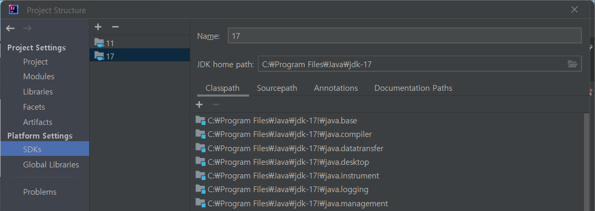Select the java.desktop classpath path text
This screenshot has width=595, height=211.
tap(288, 162)
